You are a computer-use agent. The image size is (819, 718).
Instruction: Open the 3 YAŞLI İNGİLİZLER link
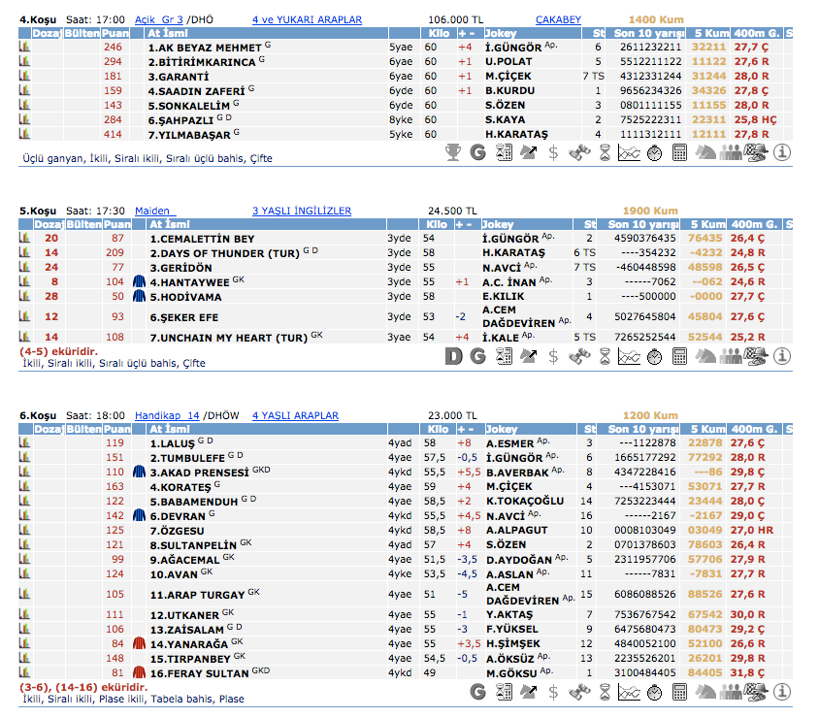pyautogui.click(x=302, y=211)
